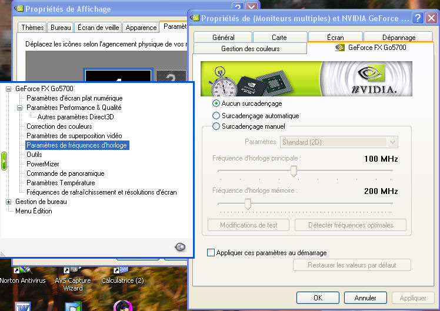
Task: Click the Fréquence d'horloge mémoire slider handle
Action: coord(248,203)
